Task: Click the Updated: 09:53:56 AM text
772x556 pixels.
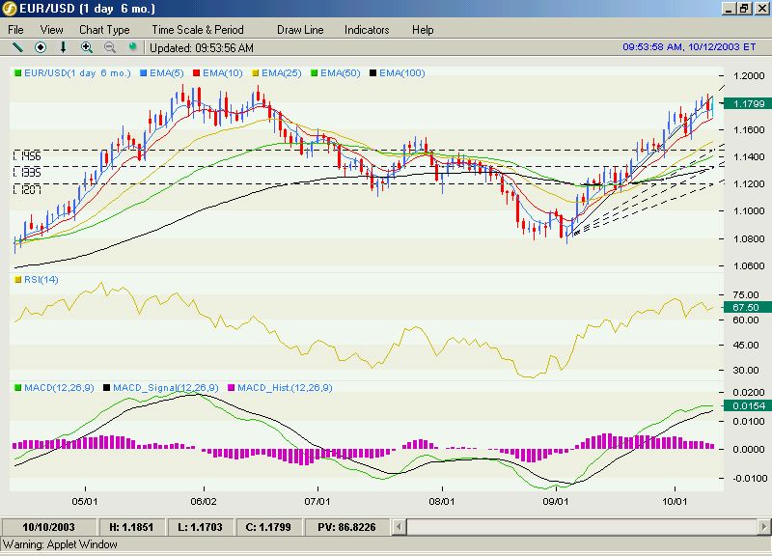Action: (x=202, y=47)
